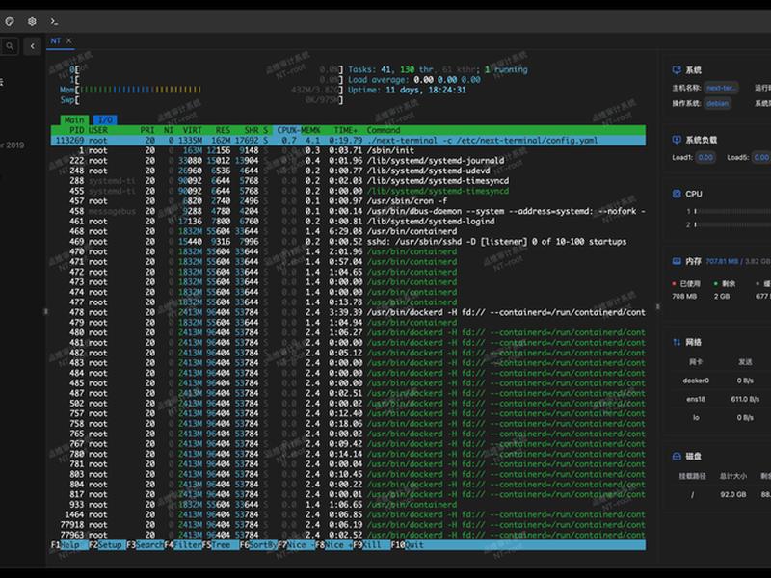The width and height of the screenshot is (771, 578).
Task: Select the PID 77963 dockerd row
Action: click(x=348, y=535)
